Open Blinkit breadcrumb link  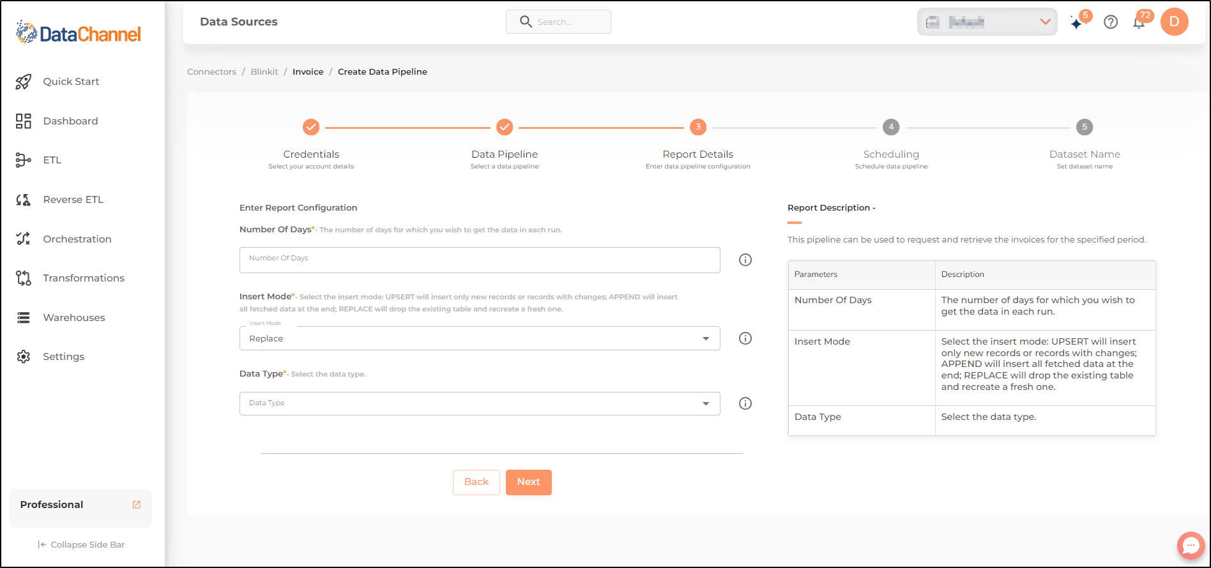pyautogui.click(x=264, y=72)
